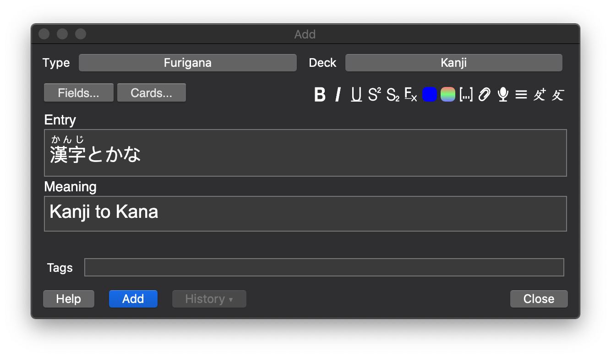The height and width of the screenshot is (357, 611).
Task: Toggle bold text formatting
Action: [x=320, y=95]
